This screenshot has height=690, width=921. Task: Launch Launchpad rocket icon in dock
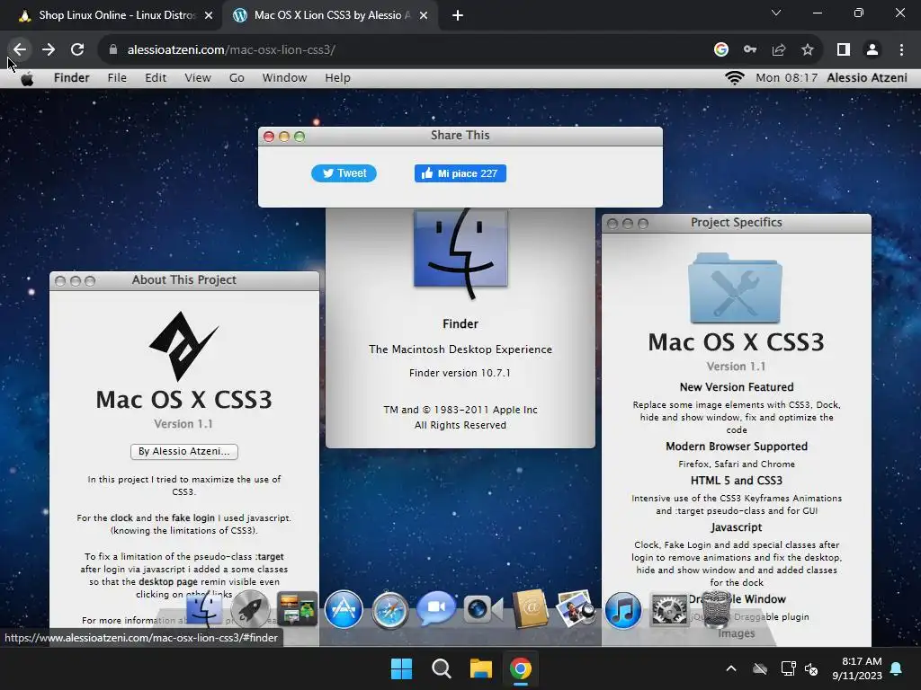pos(250,610)
